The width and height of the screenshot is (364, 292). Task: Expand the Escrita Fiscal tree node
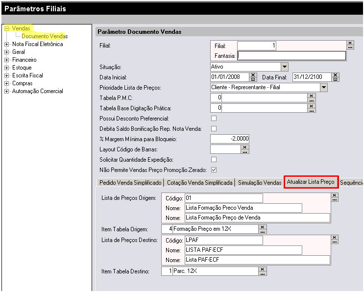7,75
